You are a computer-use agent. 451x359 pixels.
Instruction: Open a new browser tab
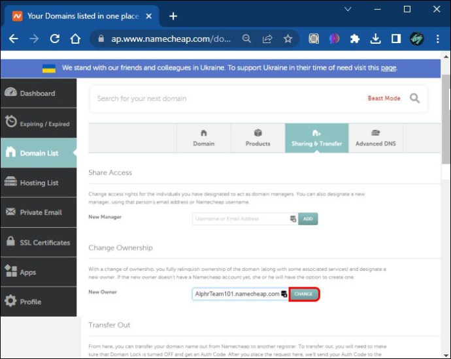173,16
